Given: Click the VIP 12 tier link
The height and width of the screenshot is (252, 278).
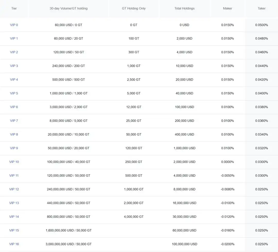Looking at the screenshot, I should pyautogui.click(x=14, y=189).
